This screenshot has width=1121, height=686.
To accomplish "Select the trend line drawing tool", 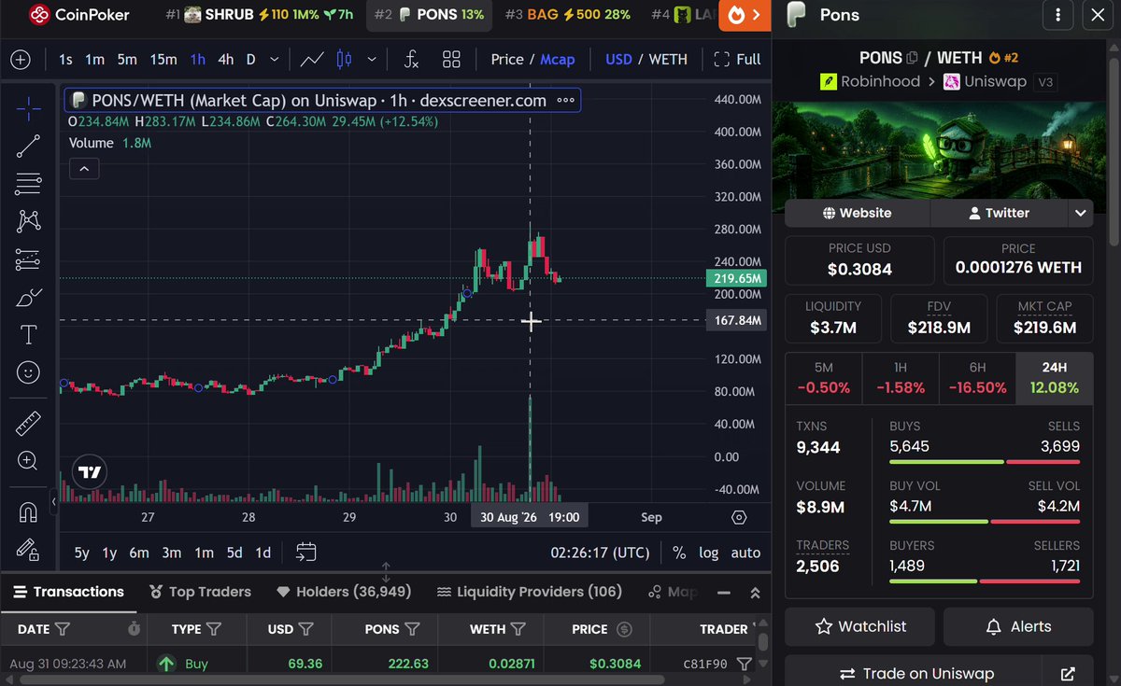I will click(x=28, y=146).
